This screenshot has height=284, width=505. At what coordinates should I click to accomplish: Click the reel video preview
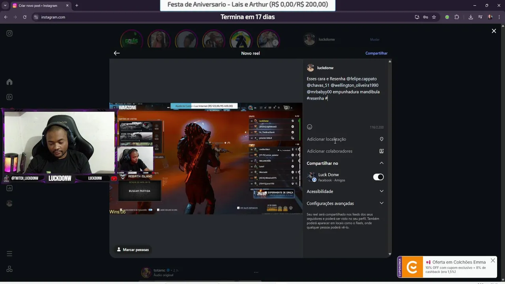click(206, 159)
